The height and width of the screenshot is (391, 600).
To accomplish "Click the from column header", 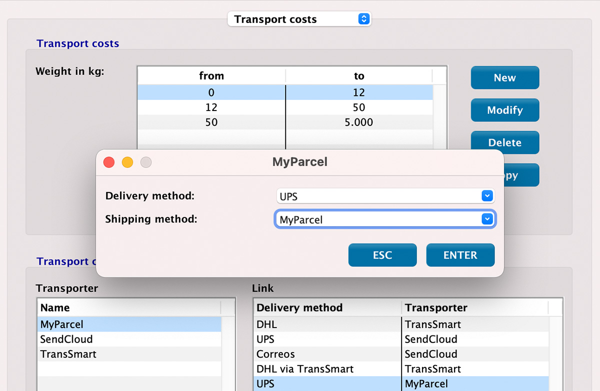I will [211, 75].
